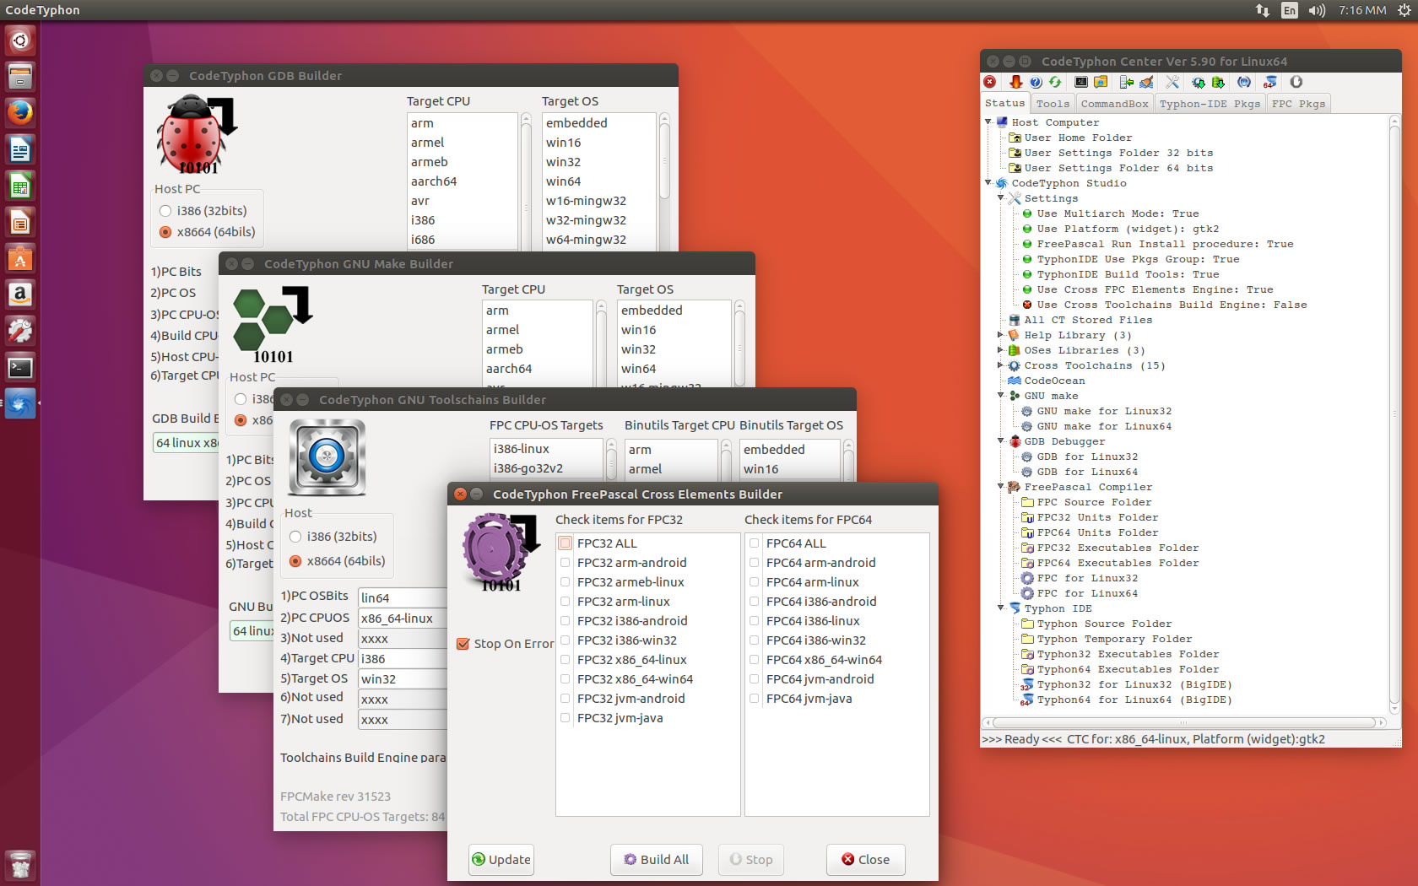1418x886 pixels.
Task: Switch to the Tools tab
Action: tap(1053, 104)
